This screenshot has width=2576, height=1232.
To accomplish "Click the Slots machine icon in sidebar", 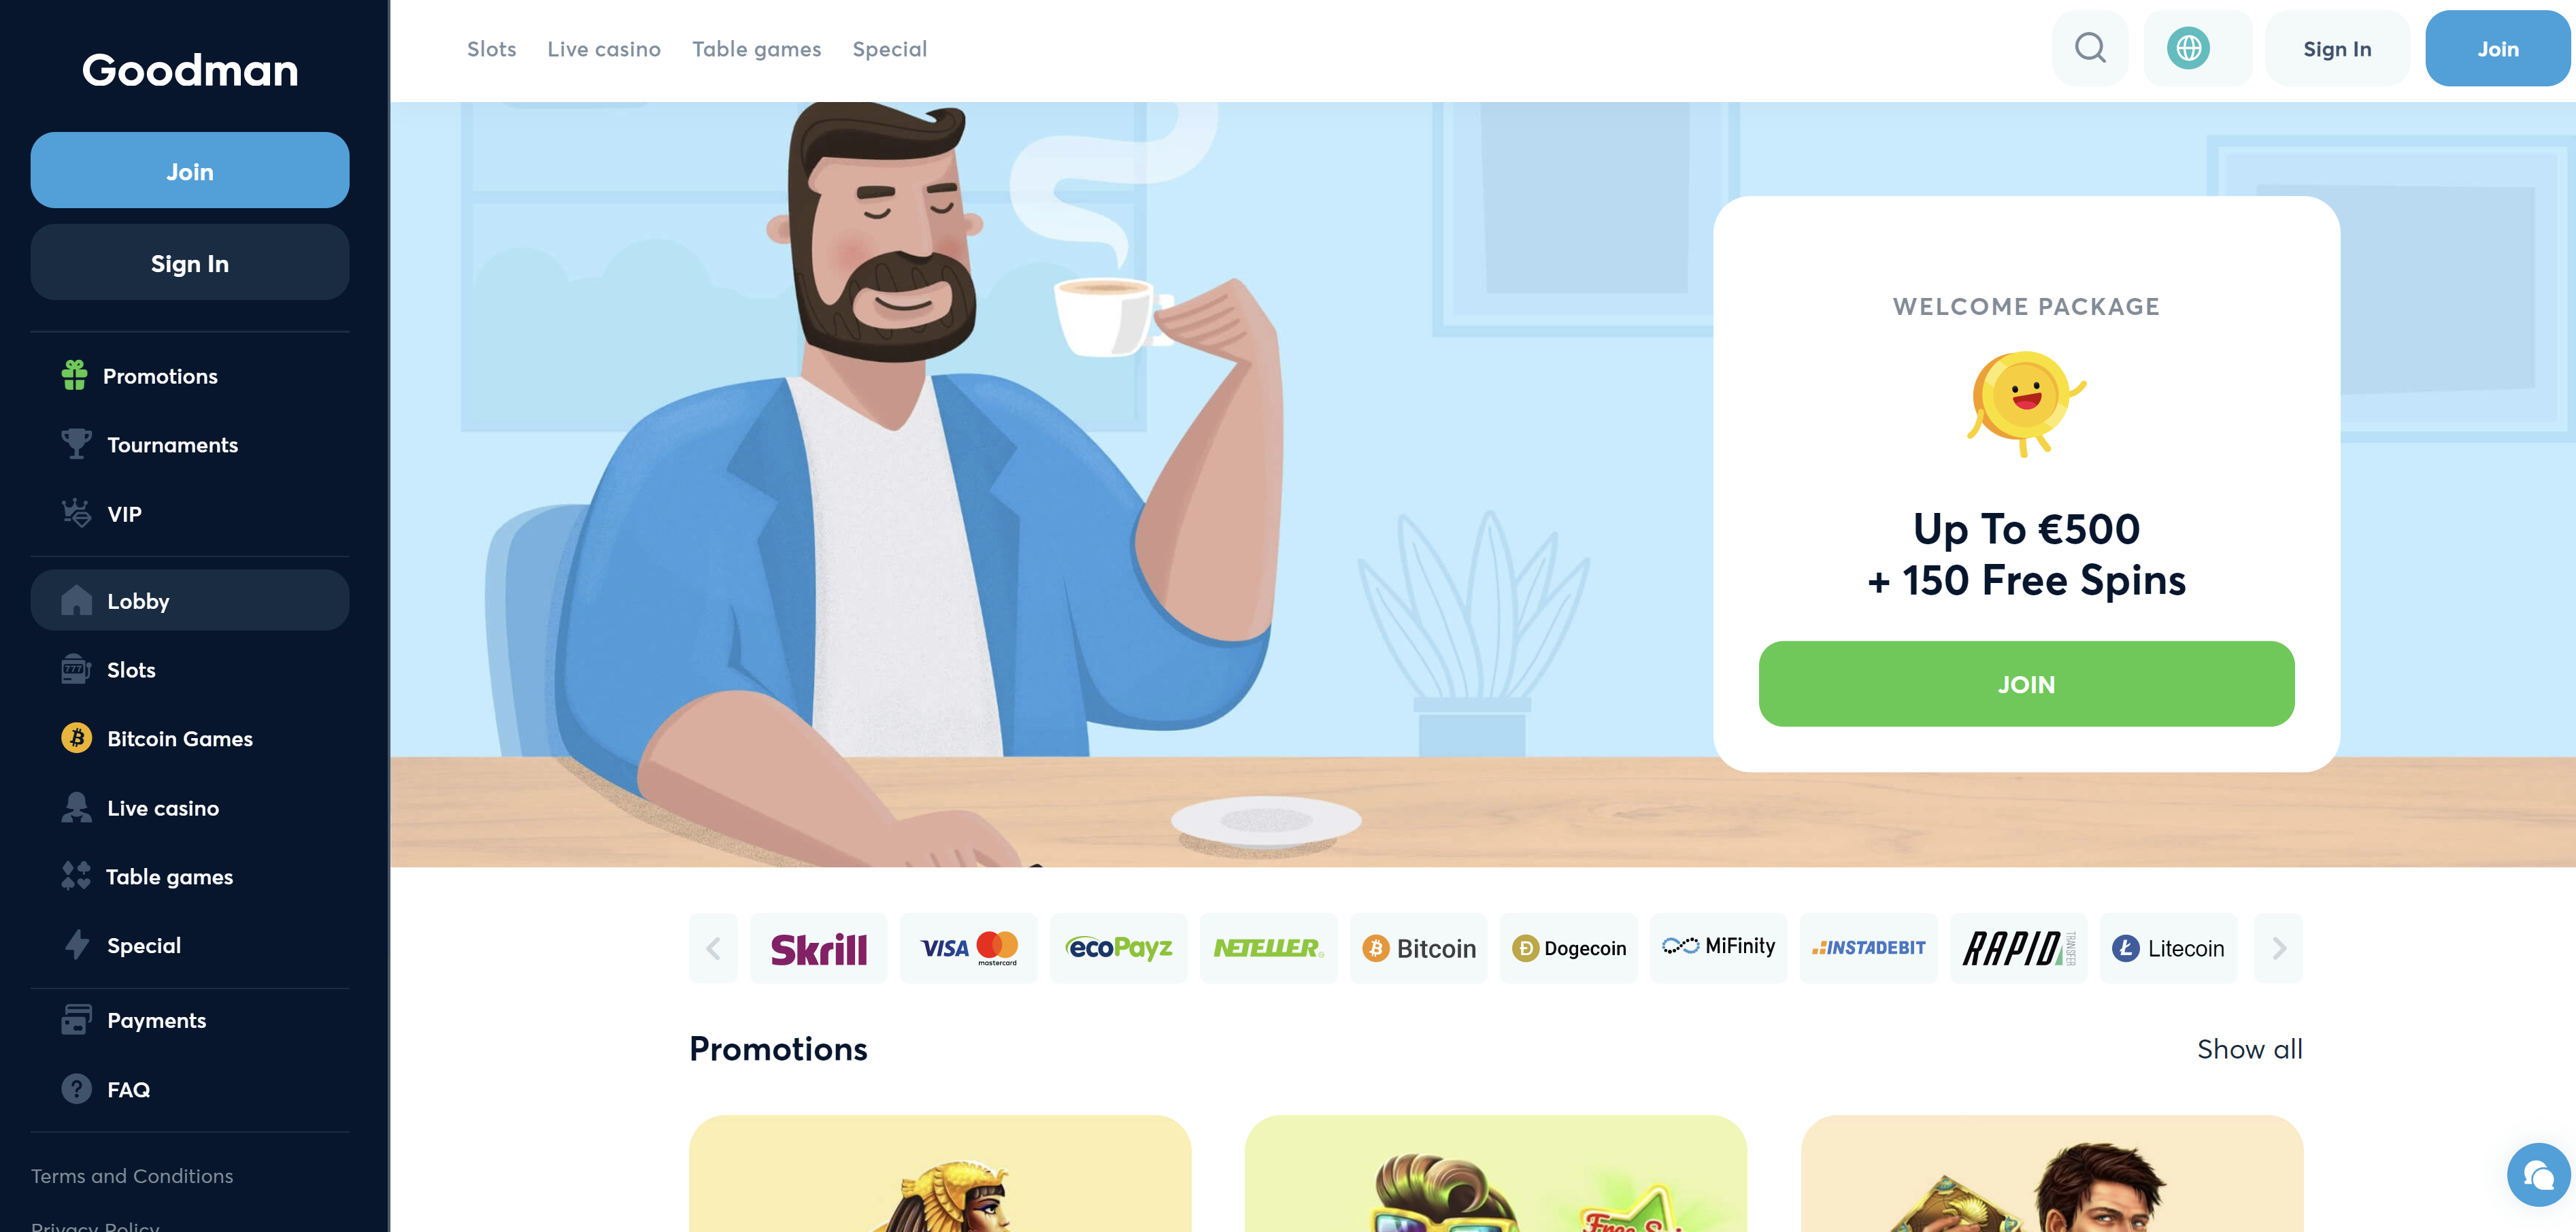I will 76,669.
